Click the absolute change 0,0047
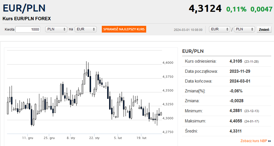 point(261,9)
